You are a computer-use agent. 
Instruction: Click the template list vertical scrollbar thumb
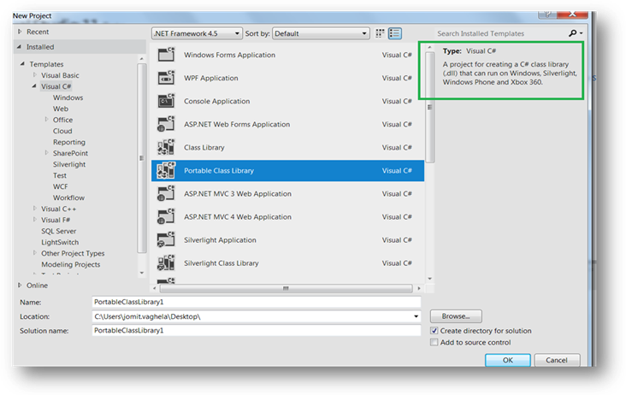coord(429,108)
